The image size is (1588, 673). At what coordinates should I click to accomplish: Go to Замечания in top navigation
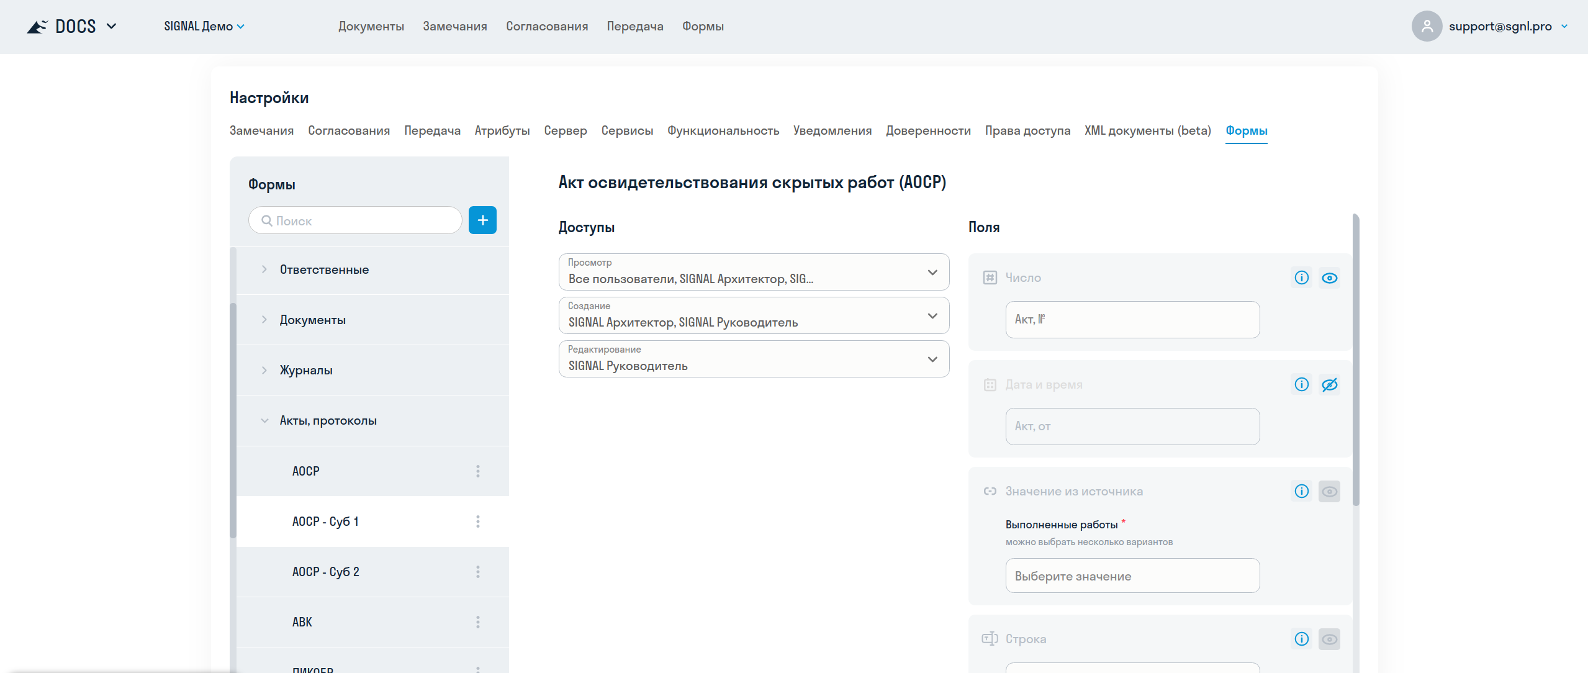pos(455,26)
